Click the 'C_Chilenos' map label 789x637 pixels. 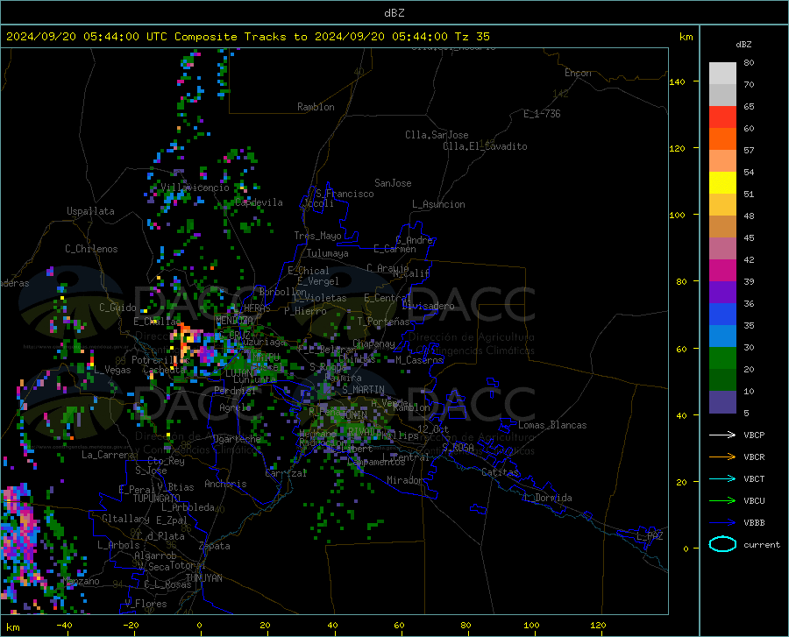[x=91, y=249]
